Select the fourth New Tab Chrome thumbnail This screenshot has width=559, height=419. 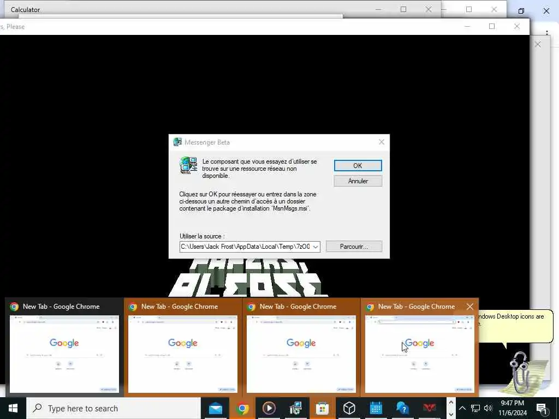coord(419,348)
